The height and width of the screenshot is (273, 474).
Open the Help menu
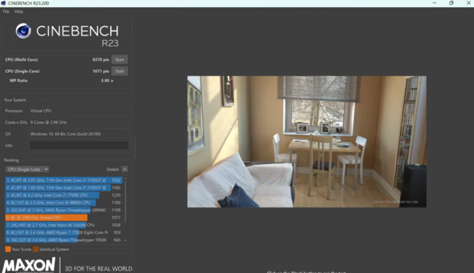tap(18, 12)
